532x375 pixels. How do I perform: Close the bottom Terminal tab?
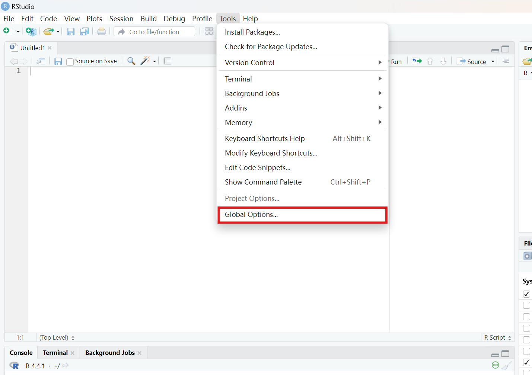(72, 353)
